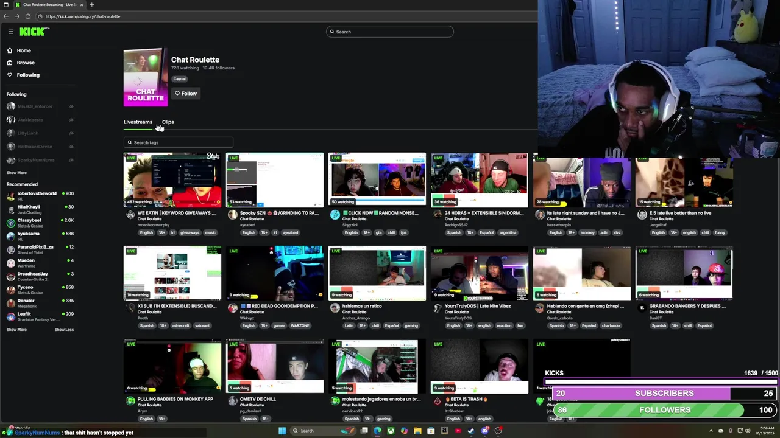
Task: Click argentina tag on RodrigoSSJ2 stream
Action: pos(508,232)
